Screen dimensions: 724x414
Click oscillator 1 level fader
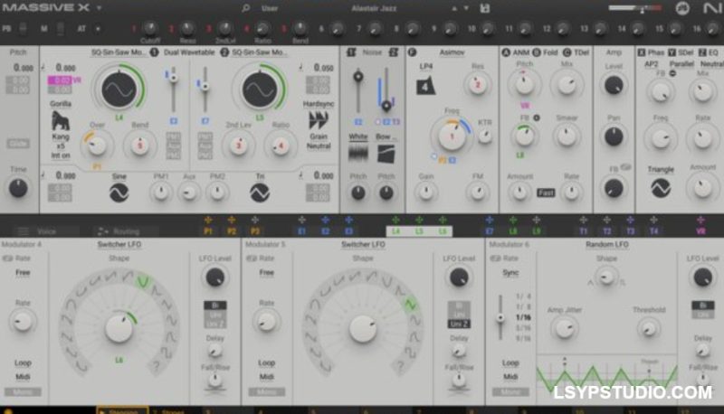(173, 89)
